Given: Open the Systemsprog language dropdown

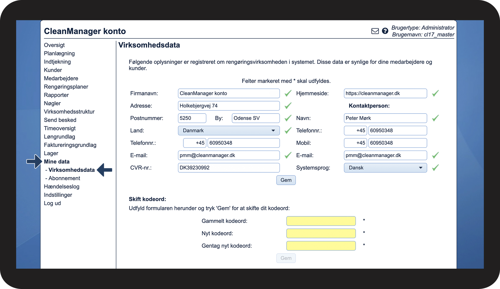Looking at the screenshot, I should [385, 168].
